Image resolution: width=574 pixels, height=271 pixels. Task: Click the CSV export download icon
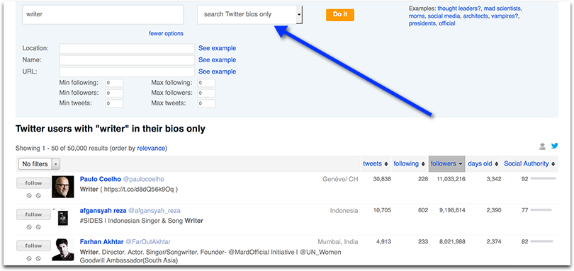(543, 146)
